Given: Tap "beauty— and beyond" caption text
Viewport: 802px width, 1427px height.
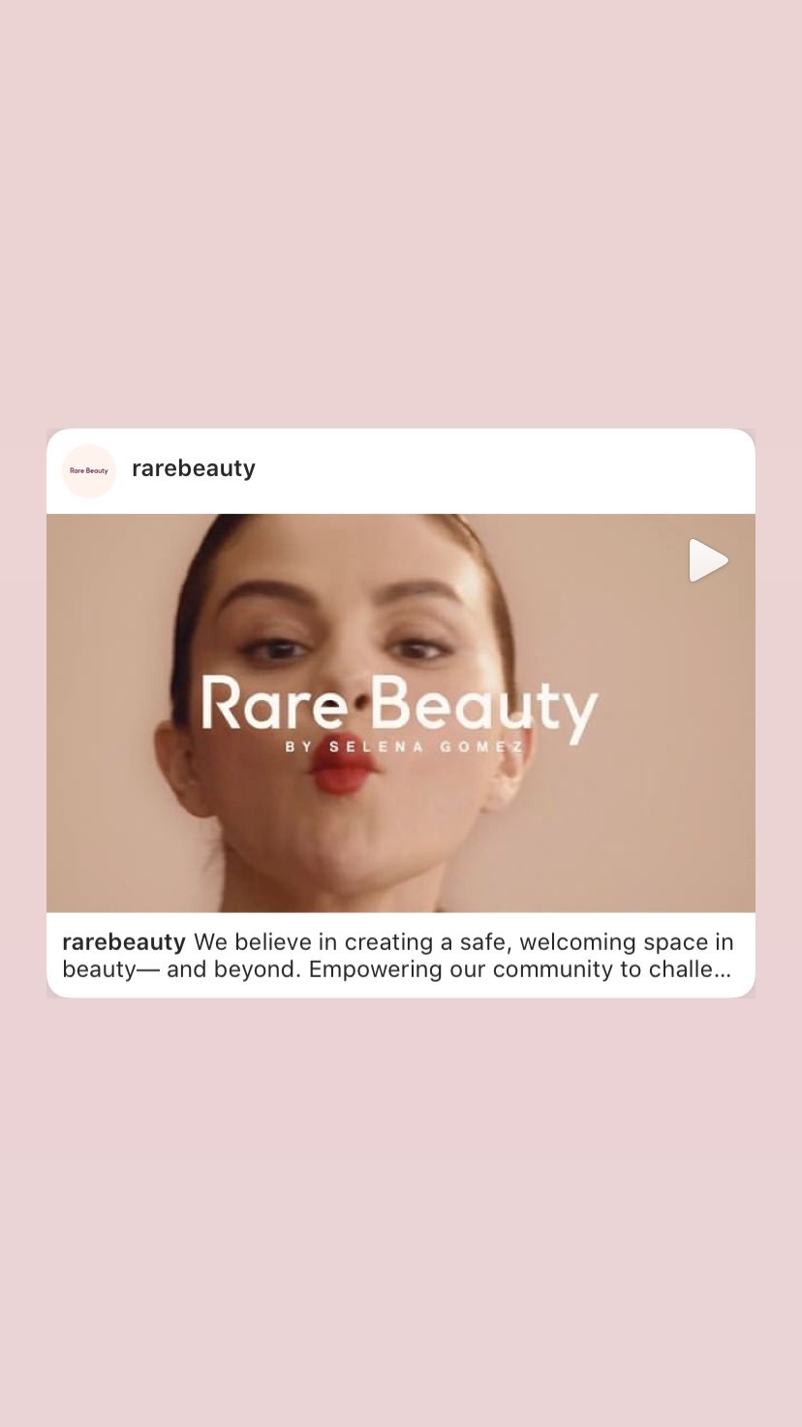Looking at the screenshot, I should pyautogui.click(x=181, y=969).
